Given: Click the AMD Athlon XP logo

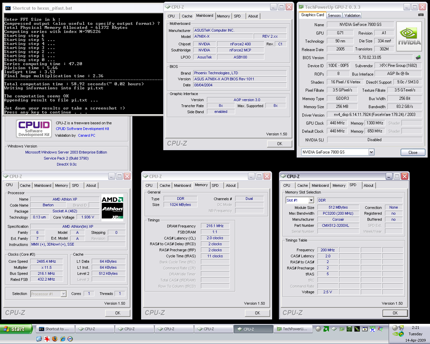Looking at the screenshot, I should pos(112,208).
